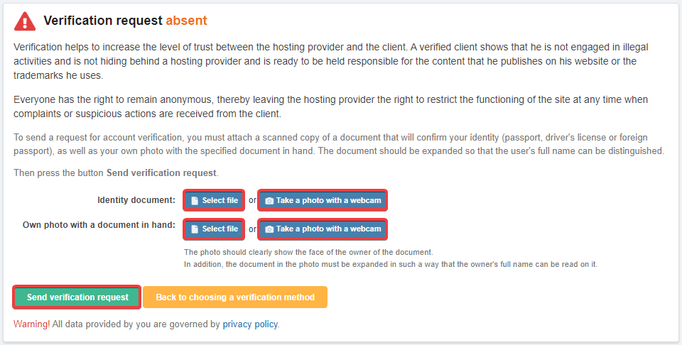
Task: Go back to choosing a verification method
Action: pyautogui.click(x=235, y=297)
